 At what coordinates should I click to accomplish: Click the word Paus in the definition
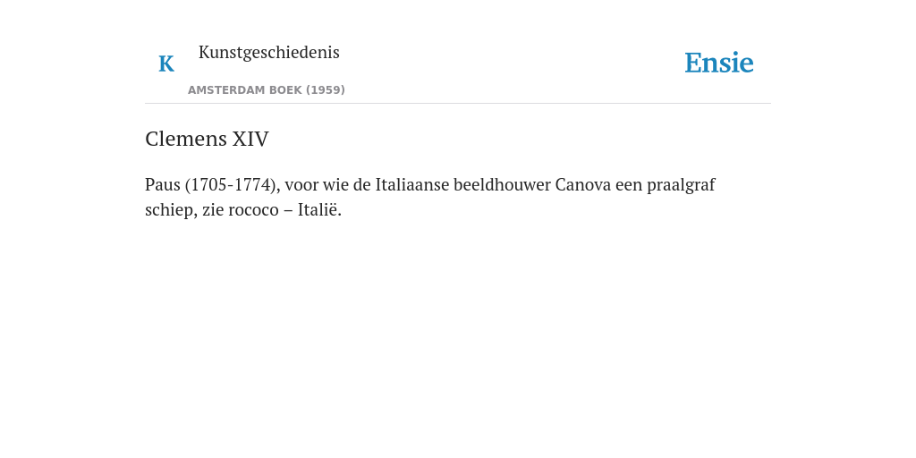pyautogui.click(x=163, y=184)
